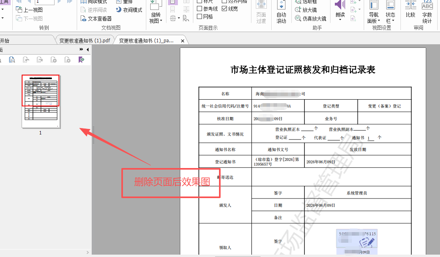
Task: Click the single page display icon
Action: point(173,2)
